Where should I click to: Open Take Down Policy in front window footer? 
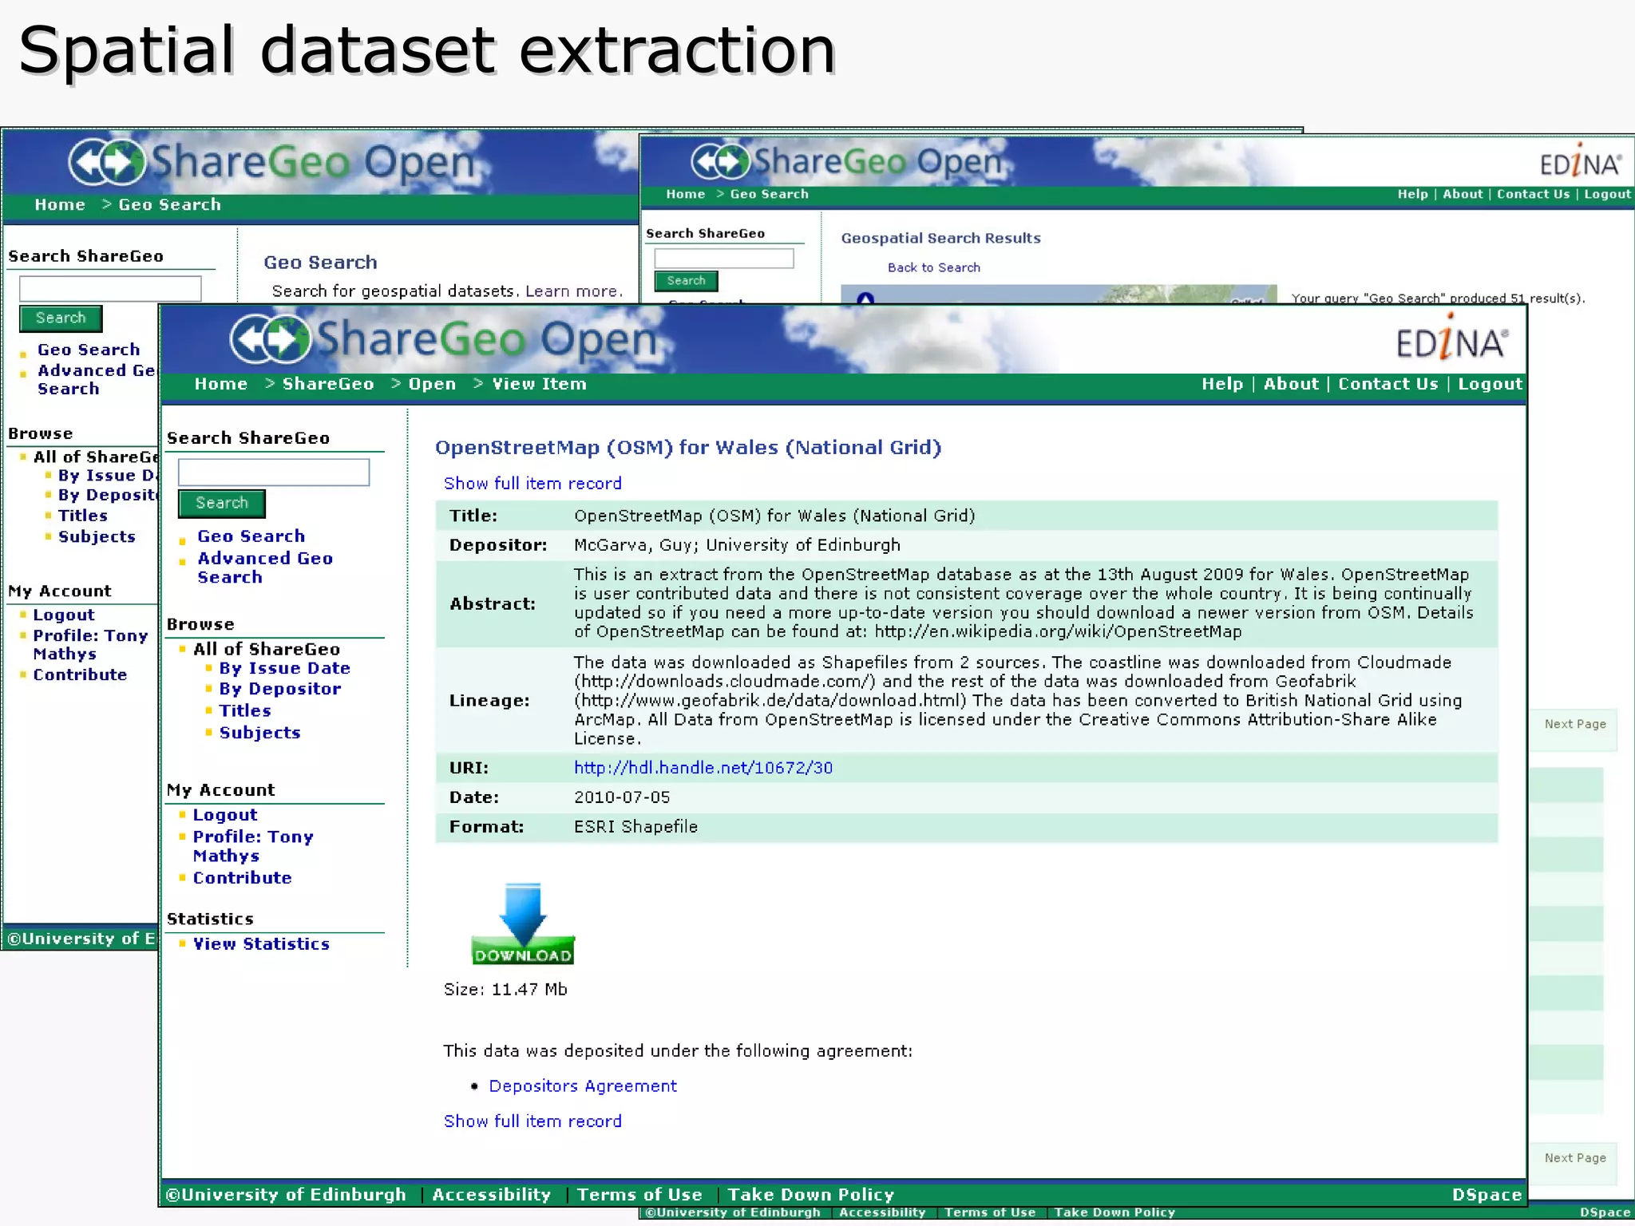[811, 1195]
